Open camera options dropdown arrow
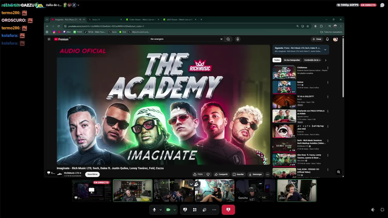Image resolution: width=388 pixels, height=218 pixels. 175,210
